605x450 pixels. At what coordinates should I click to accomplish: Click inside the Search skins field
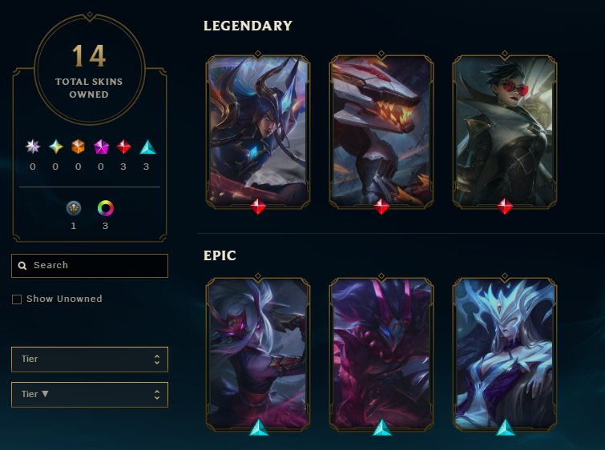(x=90, y=266)
